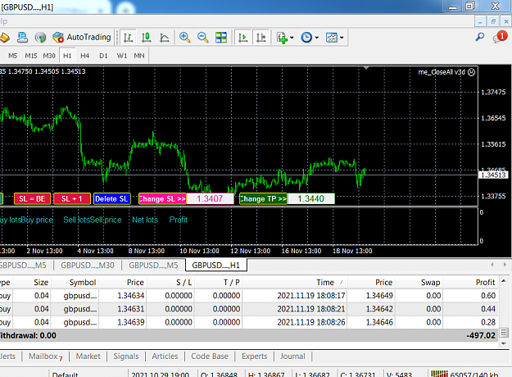
Task: Expand the periods dropdown arrow
Action: click(x=317, y=38)
